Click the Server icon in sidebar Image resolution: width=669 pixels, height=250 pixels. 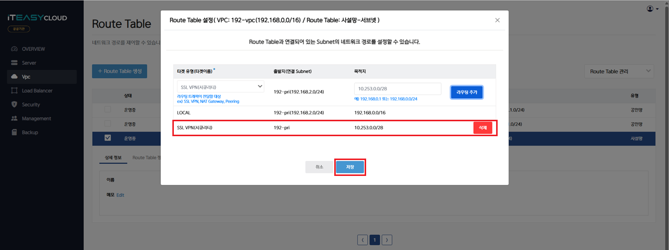[14, 63]
